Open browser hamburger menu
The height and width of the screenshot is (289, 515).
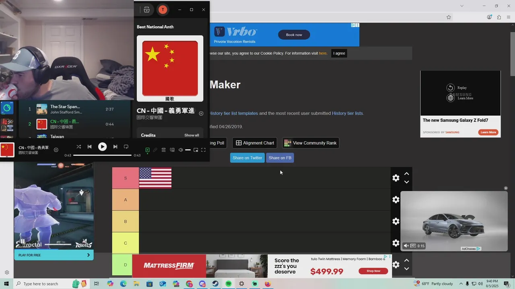tap(509, 17)
